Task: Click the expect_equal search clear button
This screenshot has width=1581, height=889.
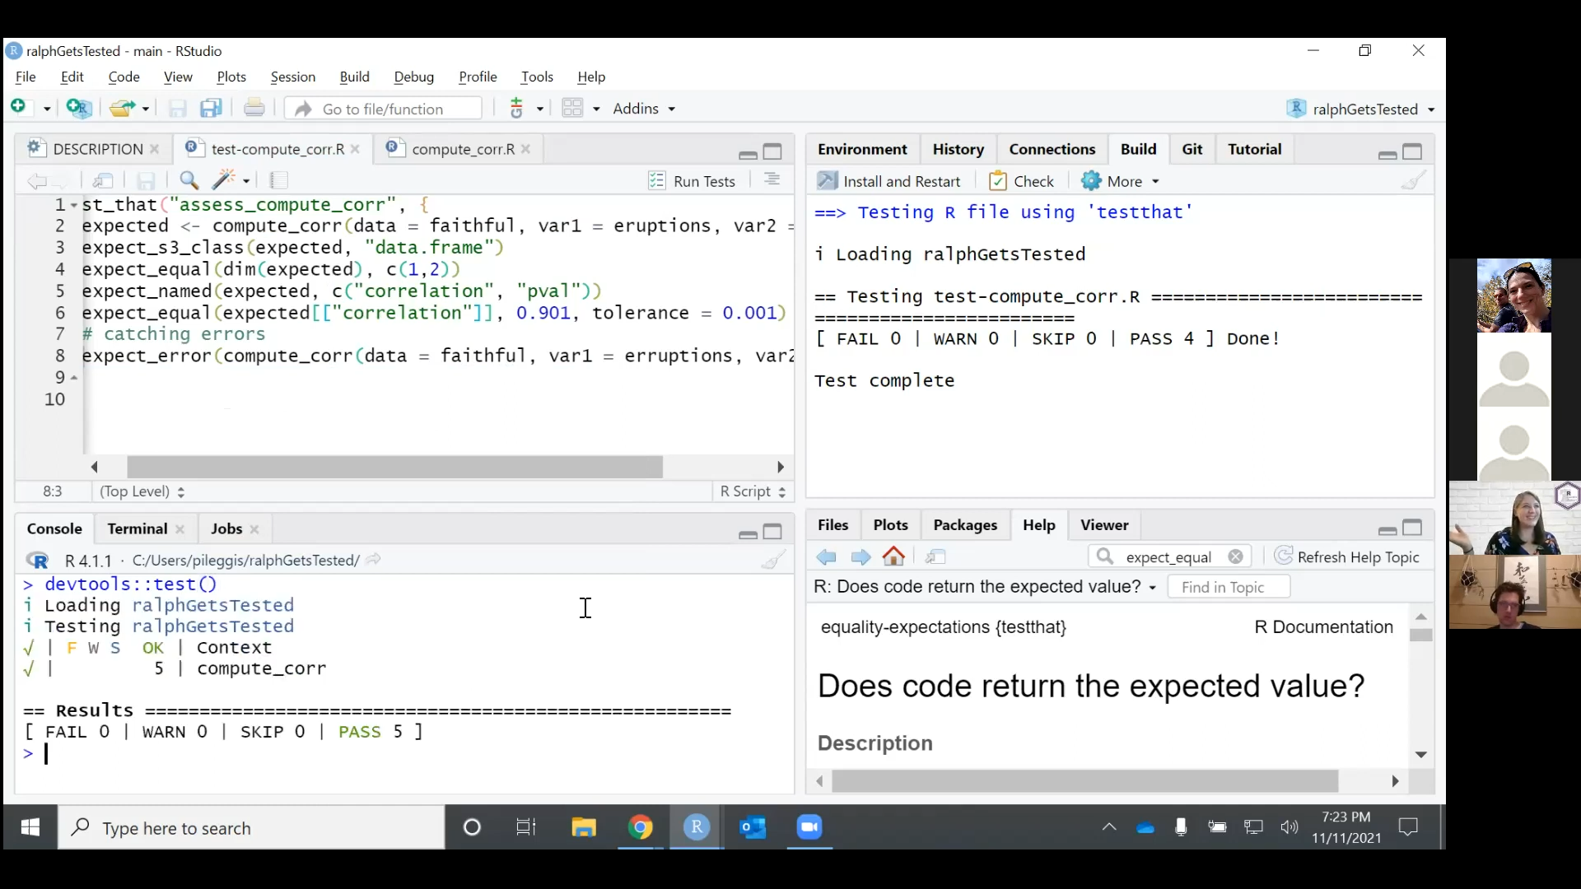Action: [1236, 556]
